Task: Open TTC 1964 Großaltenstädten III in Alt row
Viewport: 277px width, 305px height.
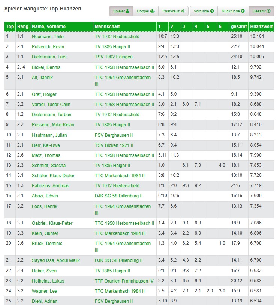Action: coord(123,81)
